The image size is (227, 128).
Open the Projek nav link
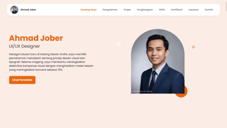pos(127,10)
